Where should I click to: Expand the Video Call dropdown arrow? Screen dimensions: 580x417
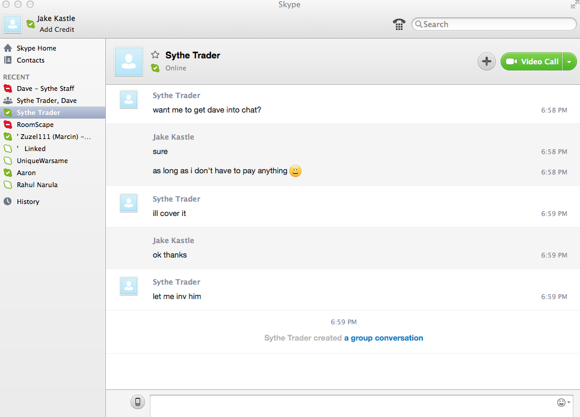pyautogui.click(x=569, y=61)
